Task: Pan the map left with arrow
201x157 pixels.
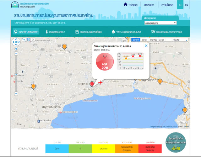Action: [x=13, y=42]
